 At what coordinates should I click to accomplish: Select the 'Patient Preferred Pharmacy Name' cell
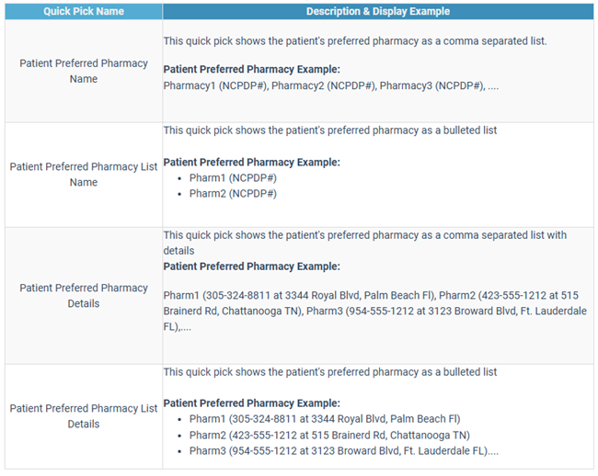[83, 71]
